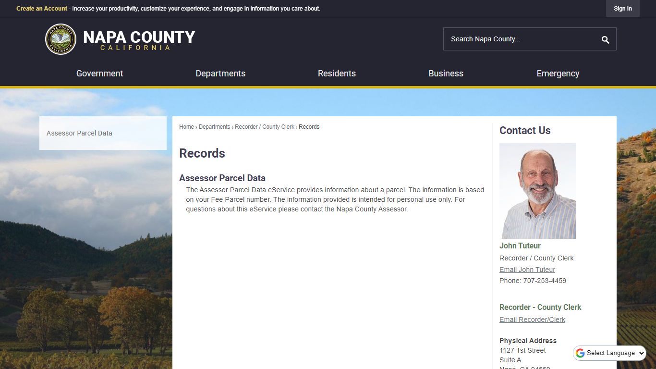Click the Records page heading

pos(202,153)
